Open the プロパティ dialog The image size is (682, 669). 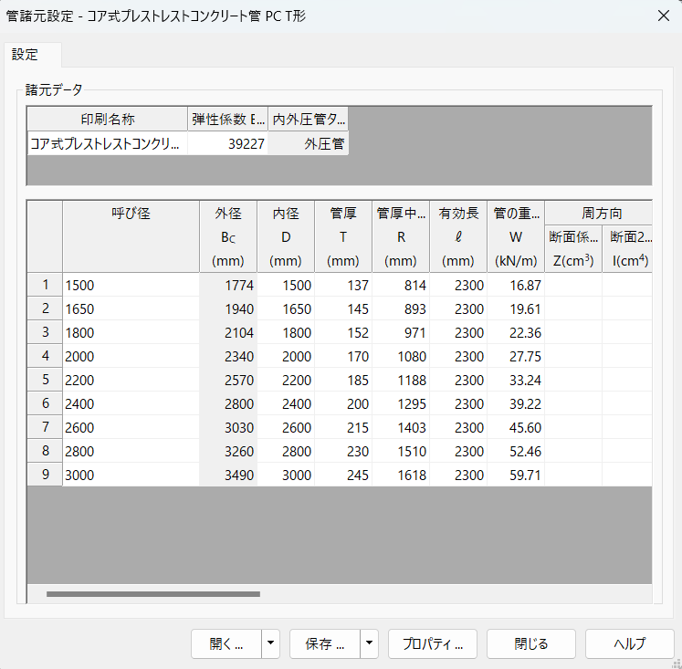(x=433, y=643)
